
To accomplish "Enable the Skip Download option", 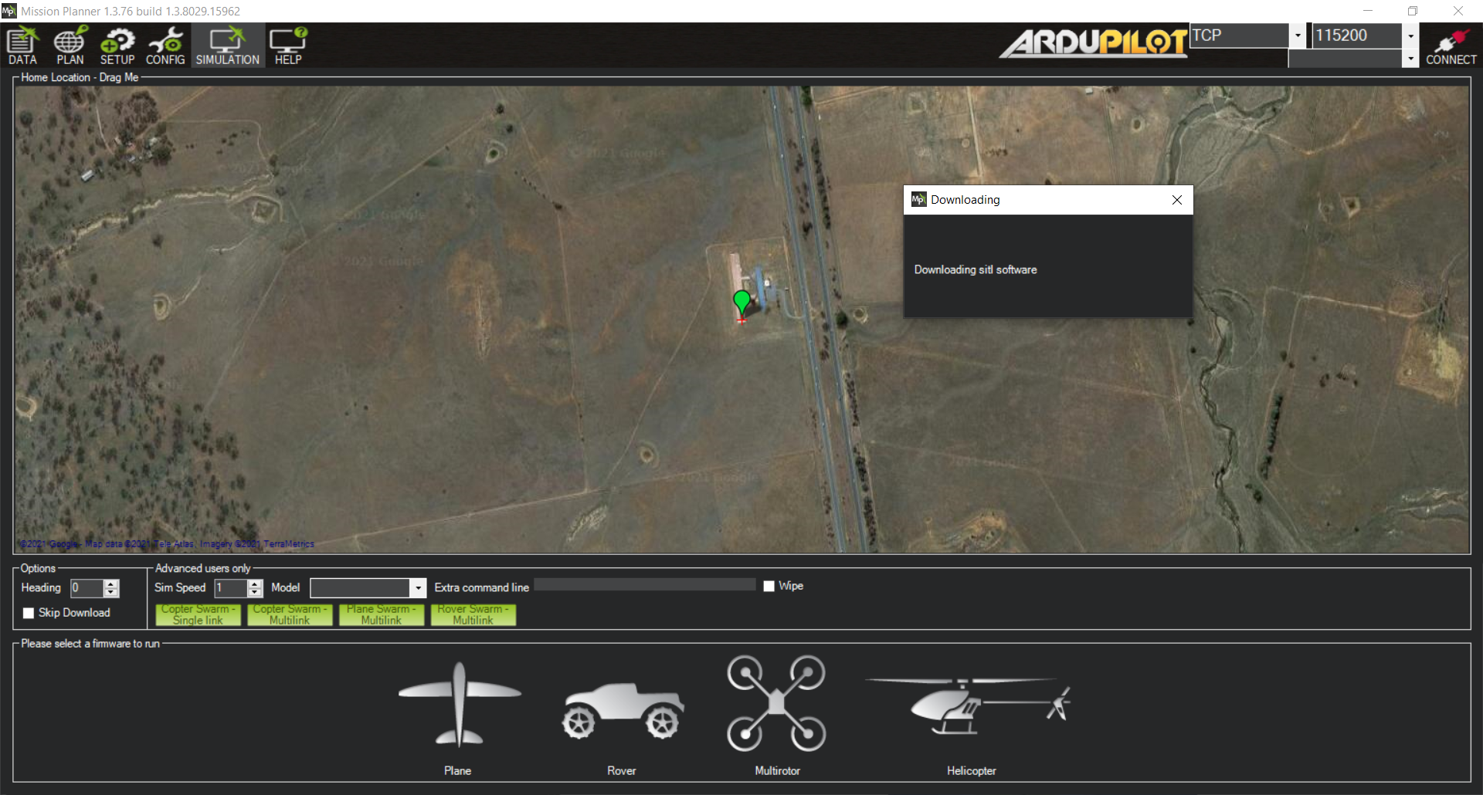I will pyautogui.click(x=29, y=613).
